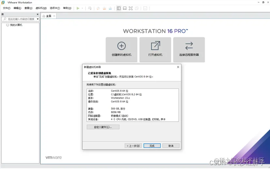The image size is (270, 169).
Task: Open the 选项卡(T) menu
Action: click(55, 8)
